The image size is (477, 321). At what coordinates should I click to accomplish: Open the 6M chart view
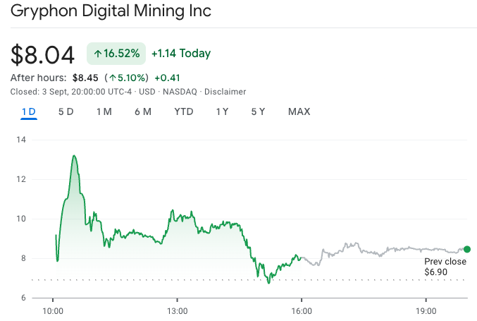143,111
